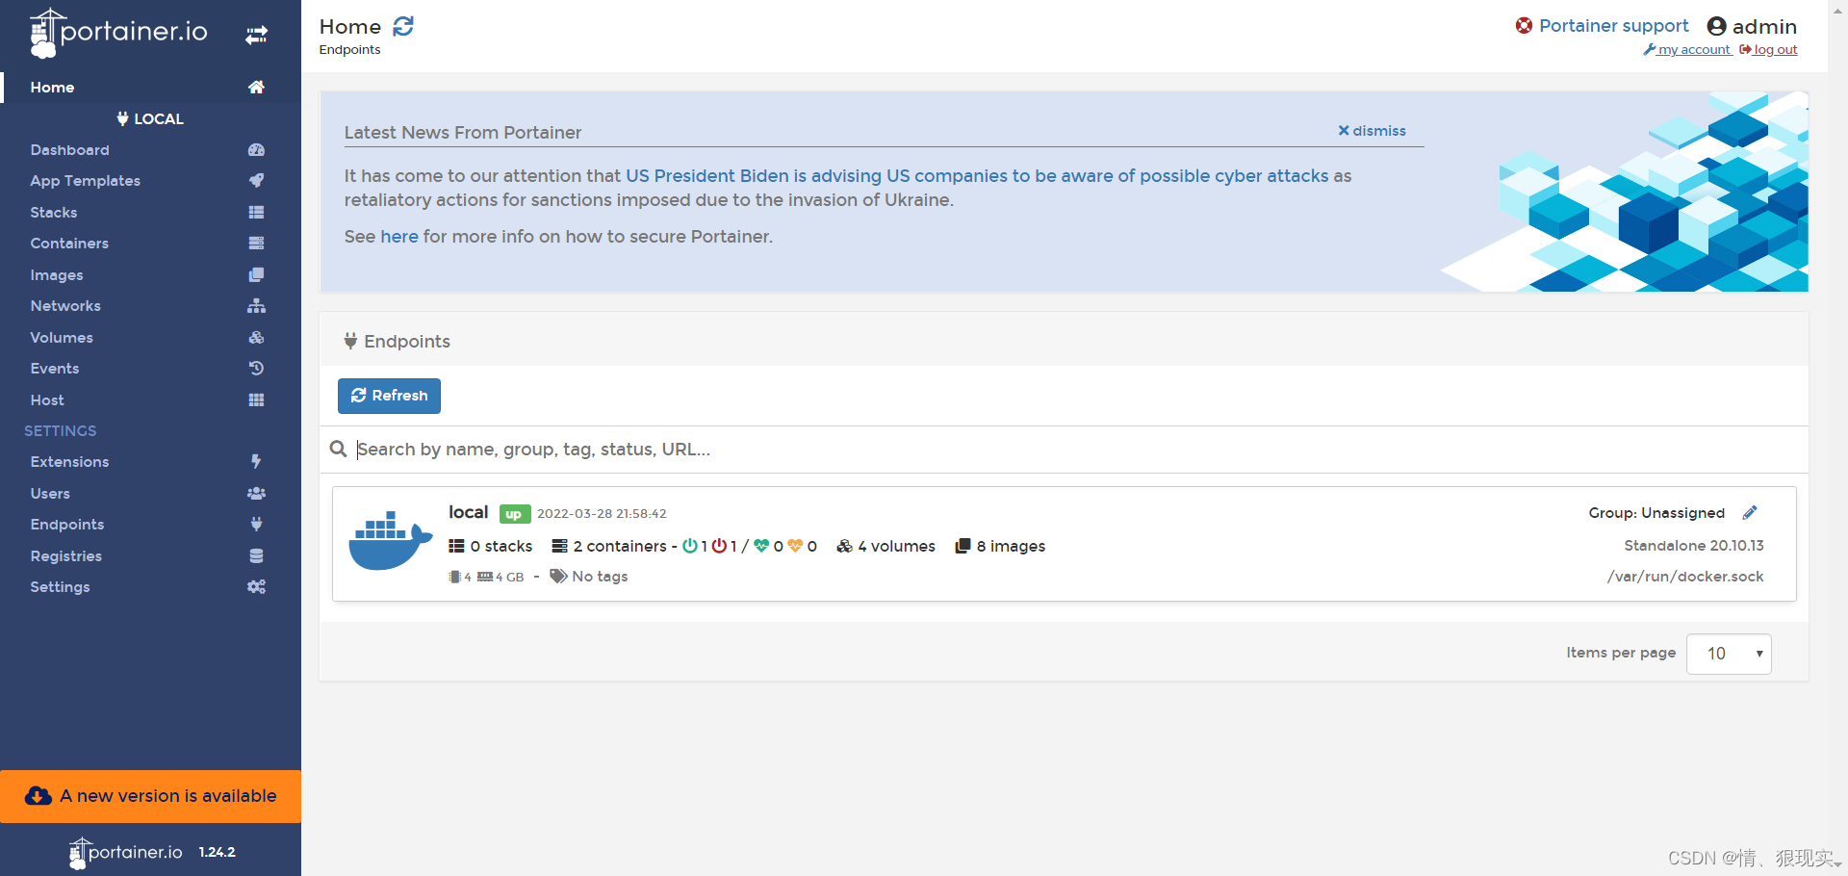Viewport: 1848px width, 876px height.
Task: Open the my account link
Action: point(1687,50)
